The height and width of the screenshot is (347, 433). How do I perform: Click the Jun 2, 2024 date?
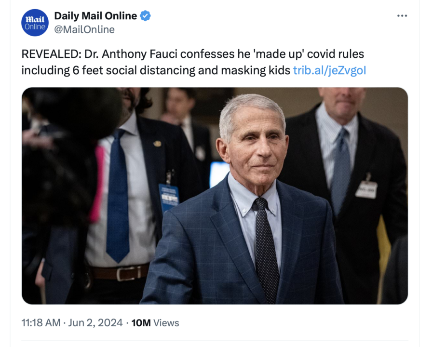tap(95, 323)
